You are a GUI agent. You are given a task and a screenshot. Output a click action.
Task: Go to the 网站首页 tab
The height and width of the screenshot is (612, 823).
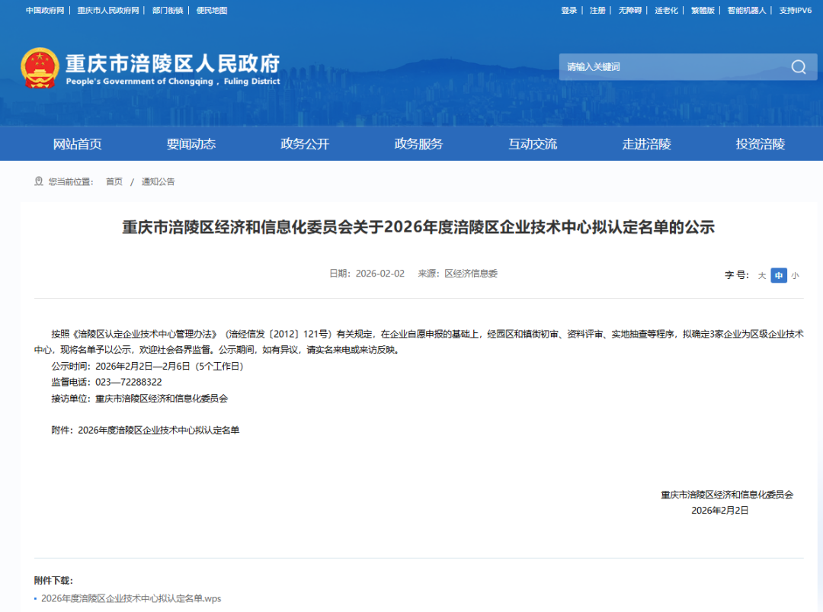point(77,144)
